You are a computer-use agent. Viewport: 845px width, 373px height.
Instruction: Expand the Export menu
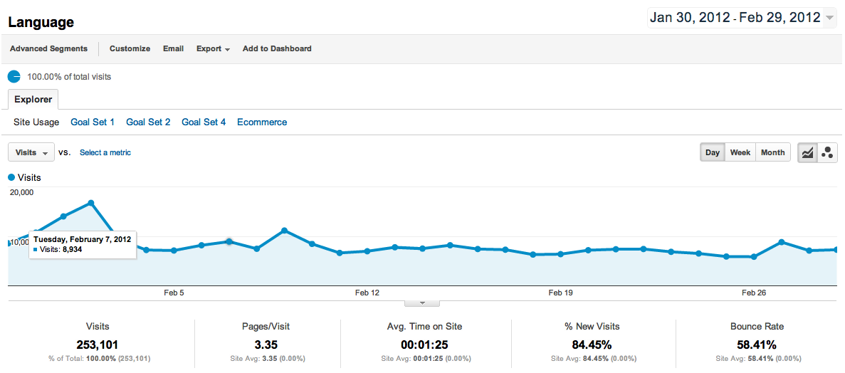pos(213,49)
